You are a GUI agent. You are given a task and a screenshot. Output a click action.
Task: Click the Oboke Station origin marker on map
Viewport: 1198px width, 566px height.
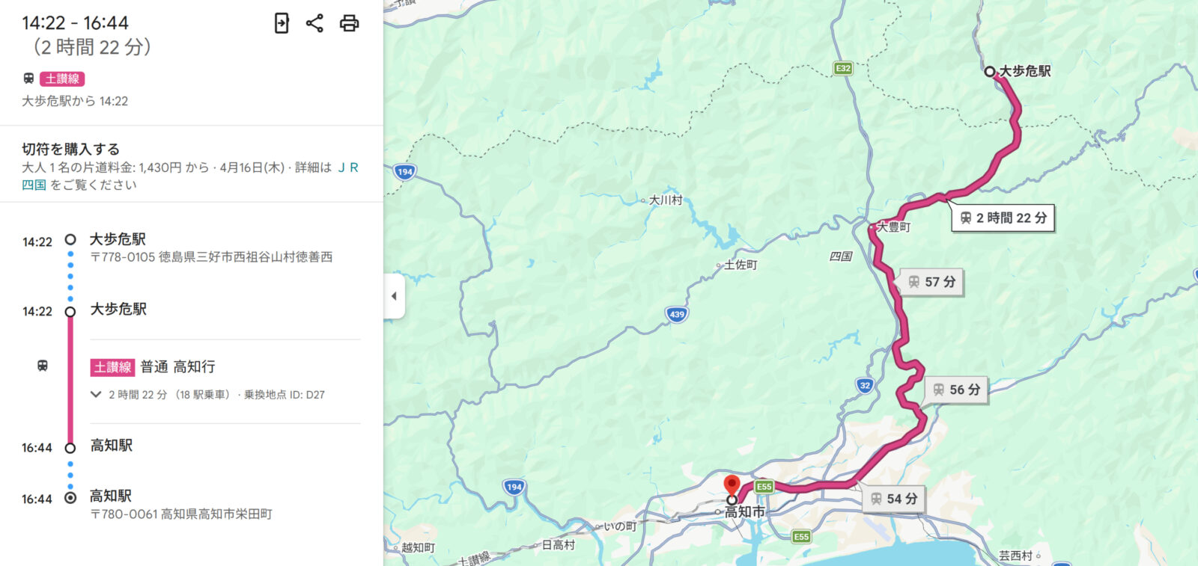[990, 72]
